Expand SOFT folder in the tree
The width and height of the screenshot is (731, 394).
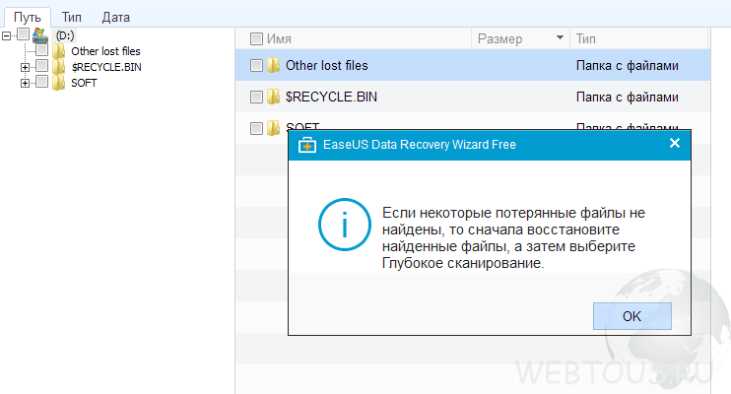point(26,83)
